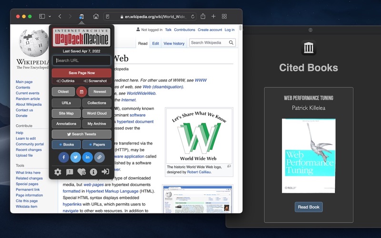This screenshot has height=238, width=381.
Task: Click Save Page Now button
Action: point(81,73)
